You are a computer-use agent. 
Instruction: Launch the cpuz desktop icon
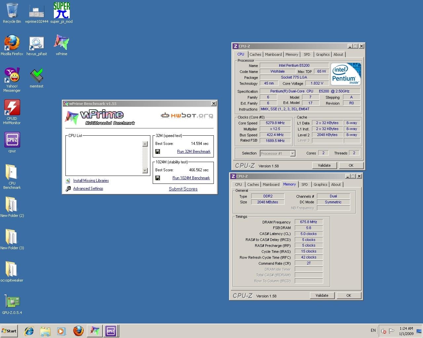[12, 143]
